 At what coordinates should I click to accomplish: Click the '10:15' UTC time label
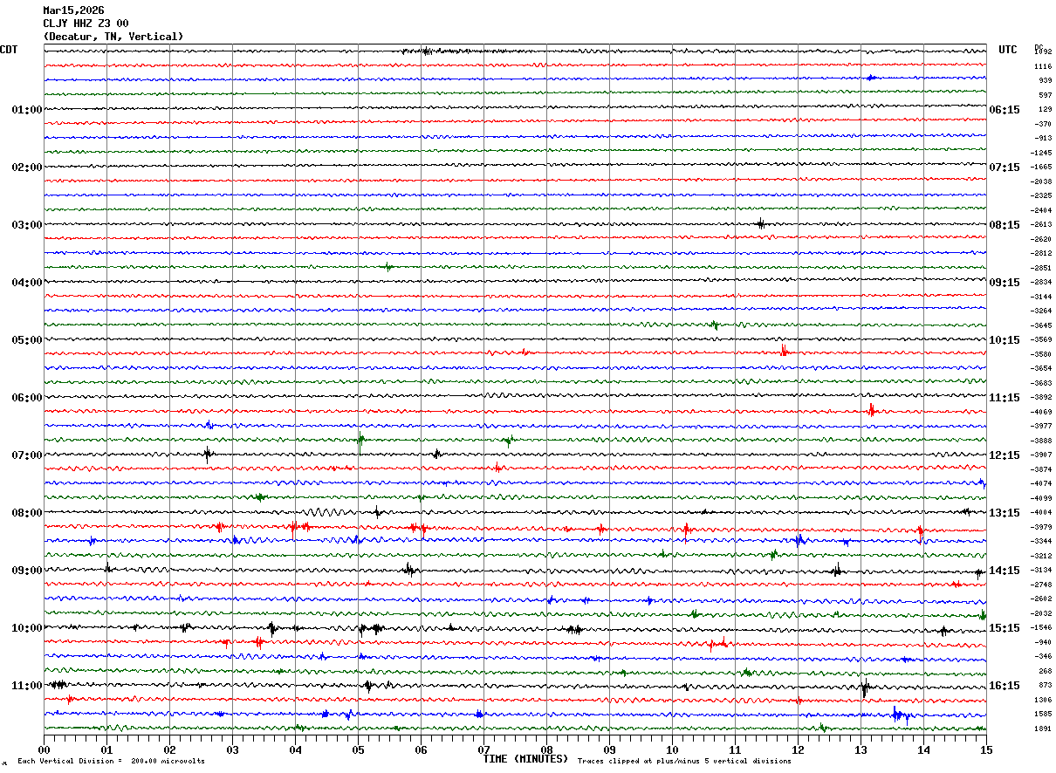point(1005,340)
